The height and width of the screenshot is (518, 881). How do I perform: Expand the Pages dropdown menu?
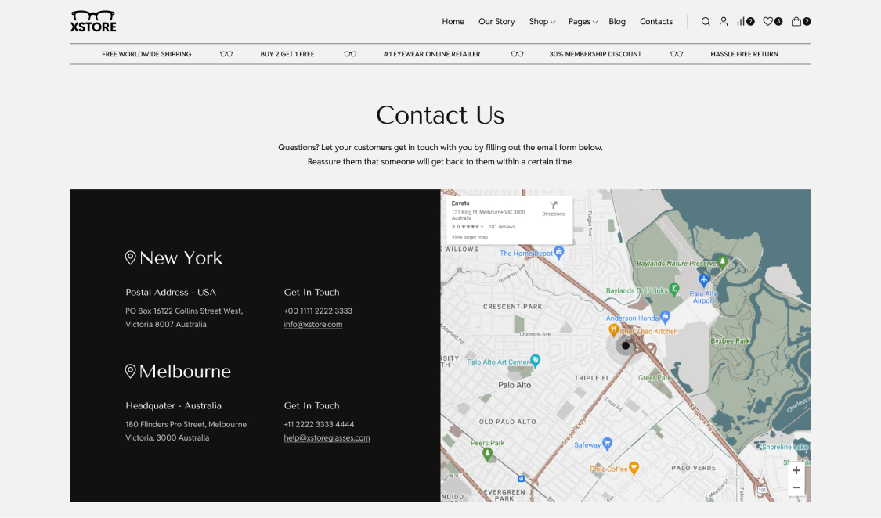pyautogui.click(x=583, y=22)
